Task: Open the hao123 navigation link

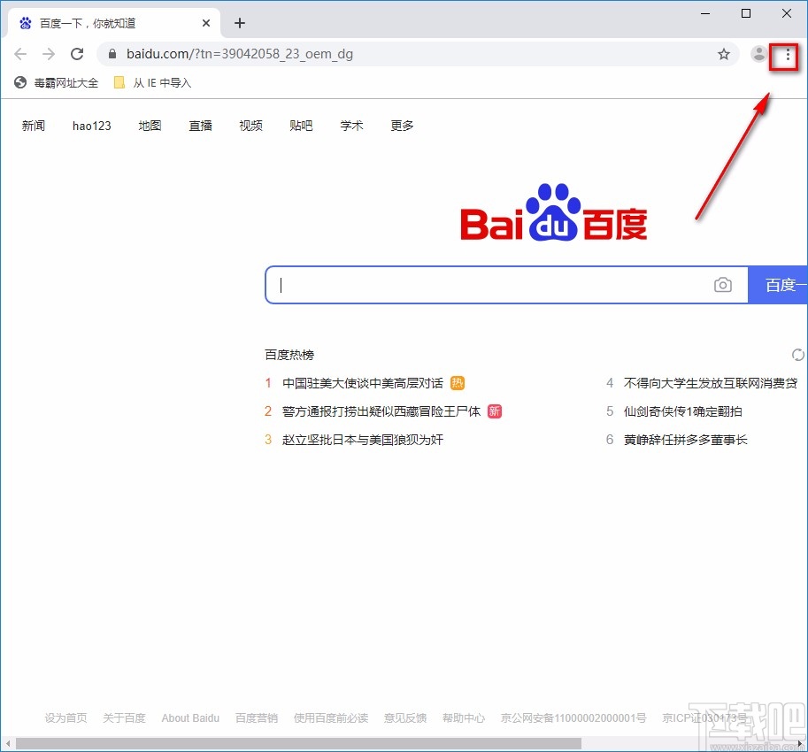Action: [x=91, y=126]
